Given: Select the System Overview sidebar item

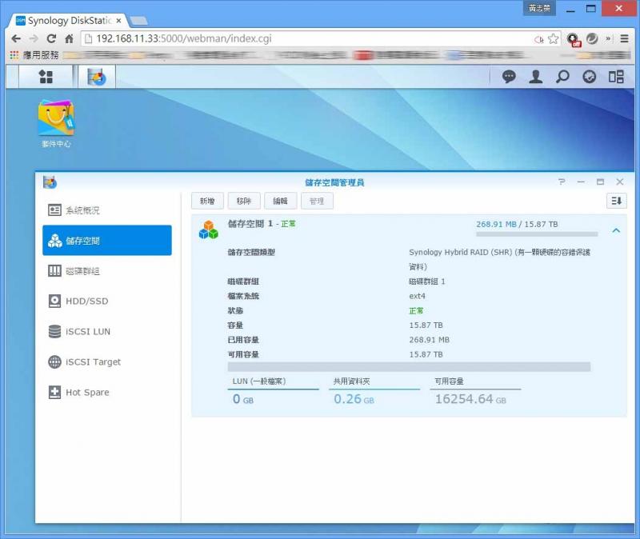Looking at the screenshot, I should click(107, 210).
